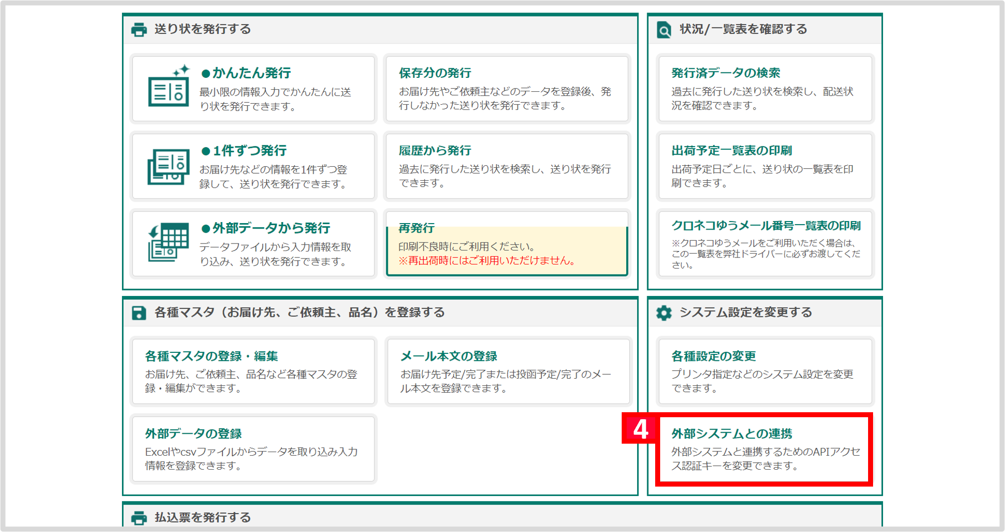Open 各種マスタの登録・編集
Viewport: 1005px width, 532px height.
(x=253, y=371)
